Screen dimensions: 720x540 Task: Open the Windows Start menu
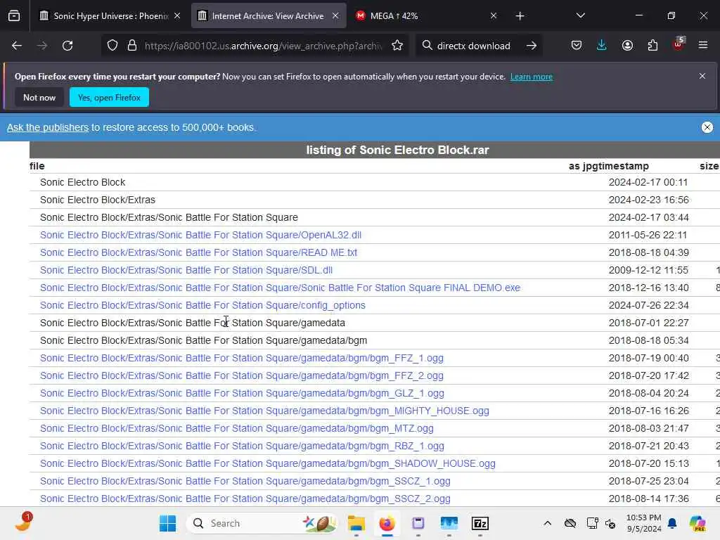pyautogui.click(x=167, y=523)
